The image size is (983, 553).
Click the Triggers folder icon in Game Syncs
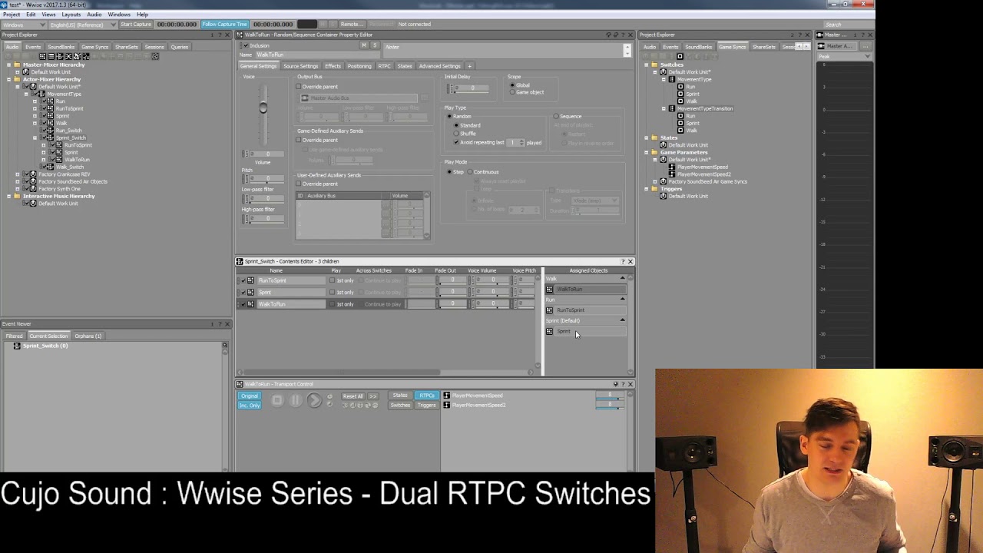pyautogui.click(x=654, y=188)
